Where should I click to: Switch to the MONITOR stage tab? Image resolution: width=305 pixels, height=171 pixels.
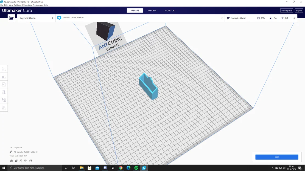169,10
